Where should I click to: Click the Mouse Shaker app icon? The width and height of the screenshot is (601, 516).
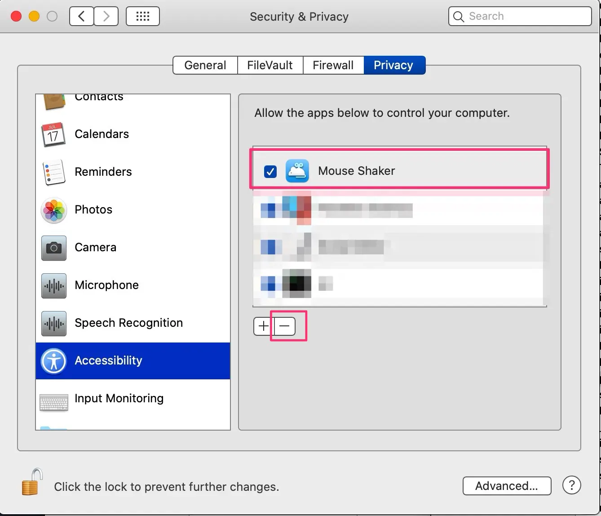pos(297,171)
